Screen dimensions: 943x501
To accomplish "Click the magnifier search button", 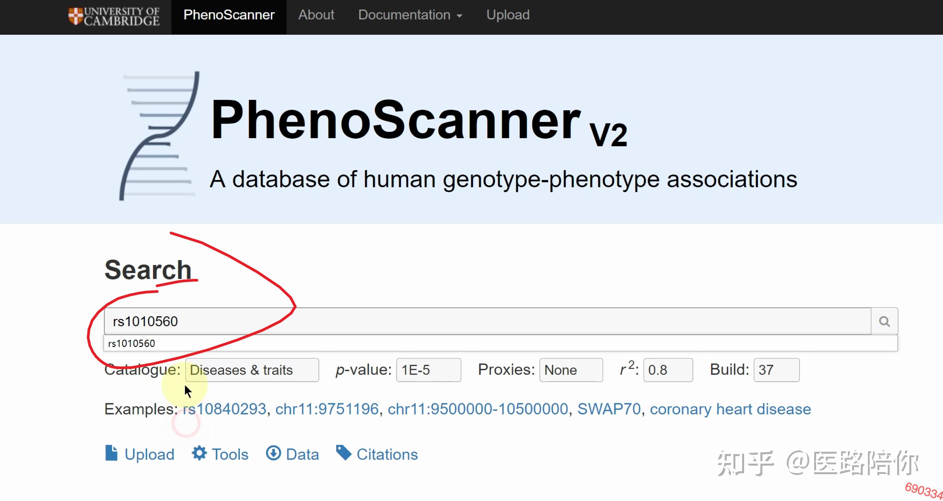I will (884, 321).
